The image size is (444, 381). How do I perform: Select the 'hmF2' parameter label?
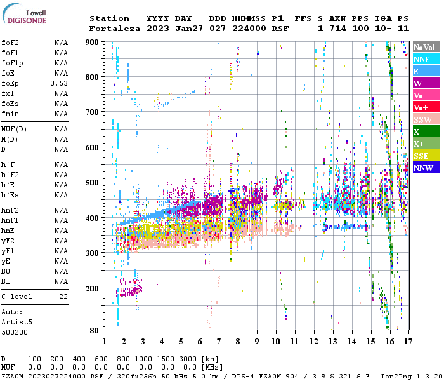10,210
